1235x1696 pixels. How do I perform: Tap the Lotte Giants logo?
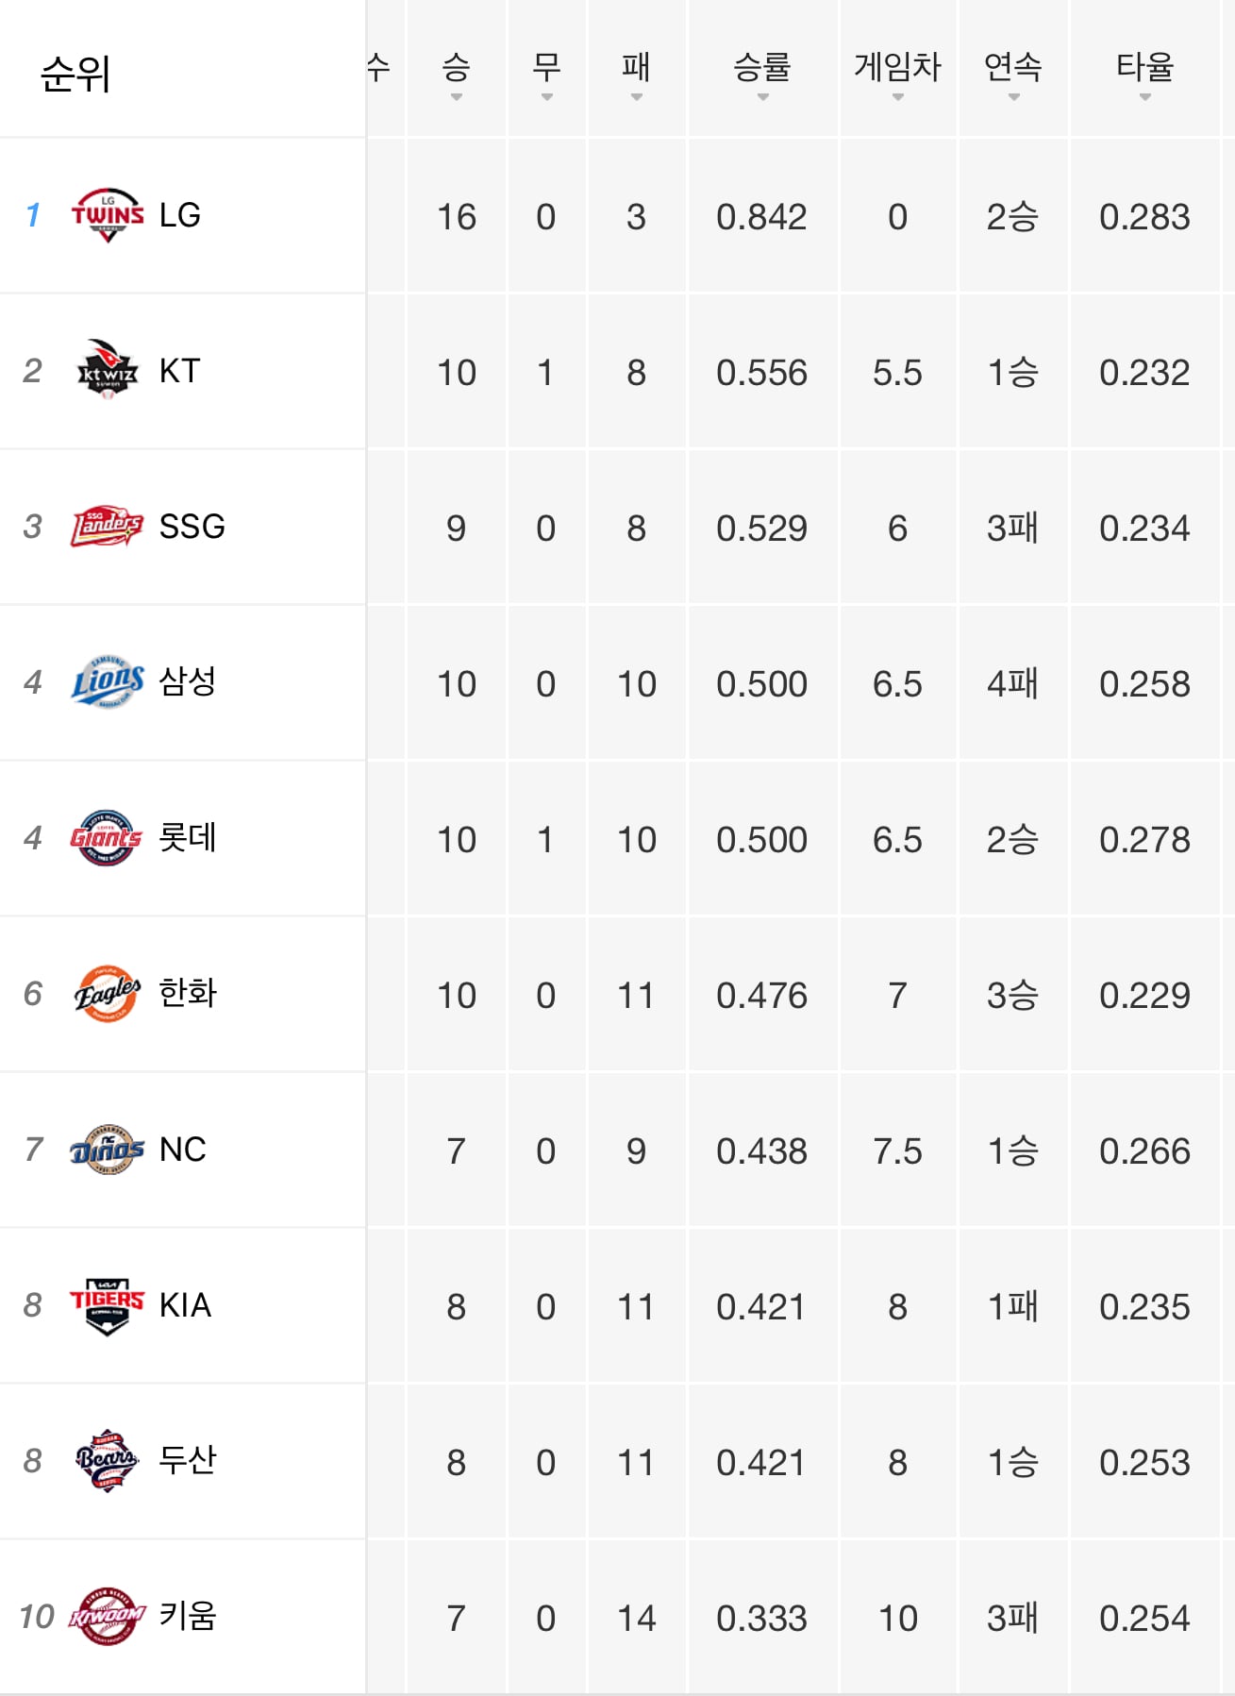point(106,837)
